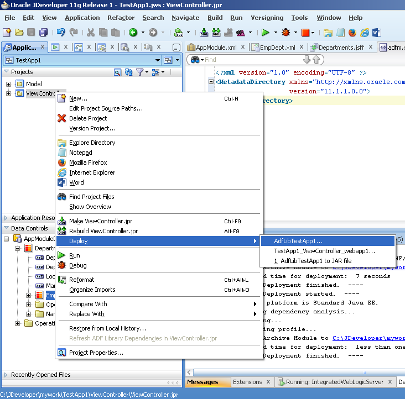Click the minimize panel button in navigator

point(176,48)
